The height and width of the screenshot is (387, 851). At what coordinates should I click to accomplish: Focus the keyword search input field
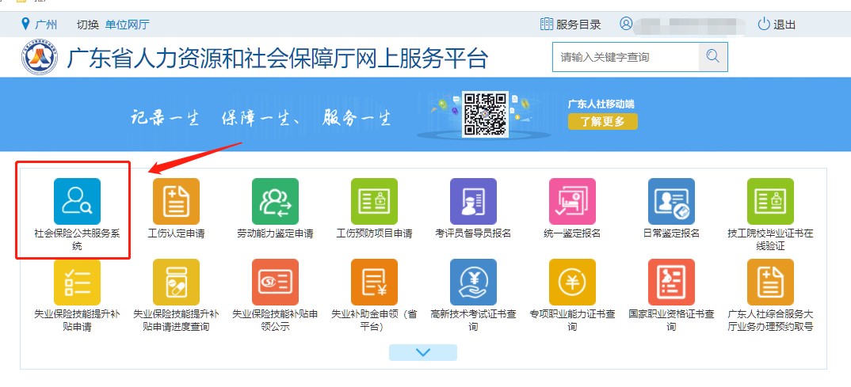coord(626,57)
